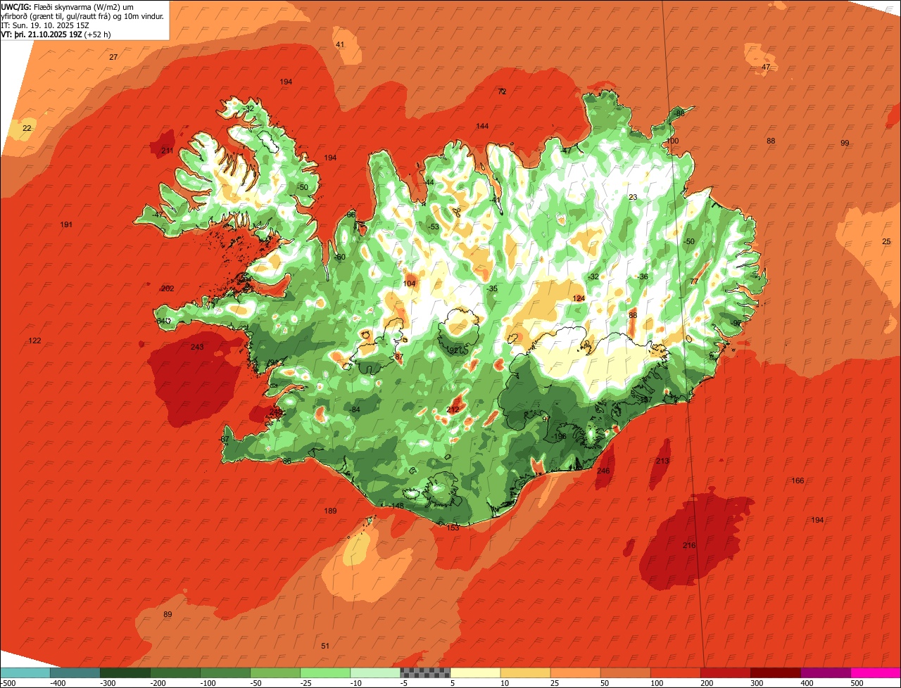Click the map value 191

[66, 224]
